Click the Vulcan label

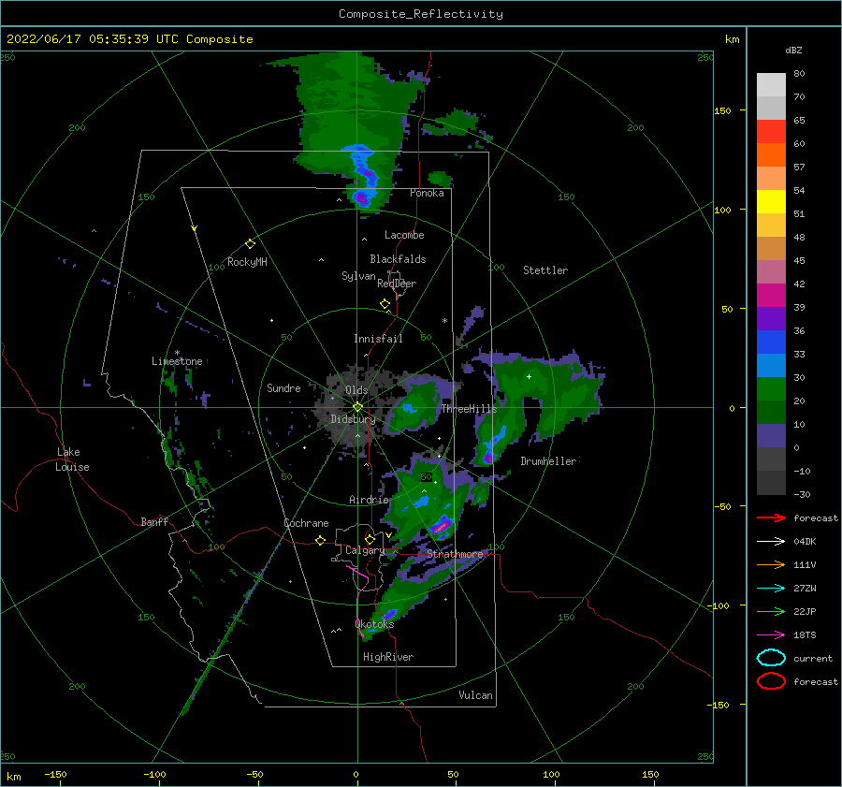(476, 695)
